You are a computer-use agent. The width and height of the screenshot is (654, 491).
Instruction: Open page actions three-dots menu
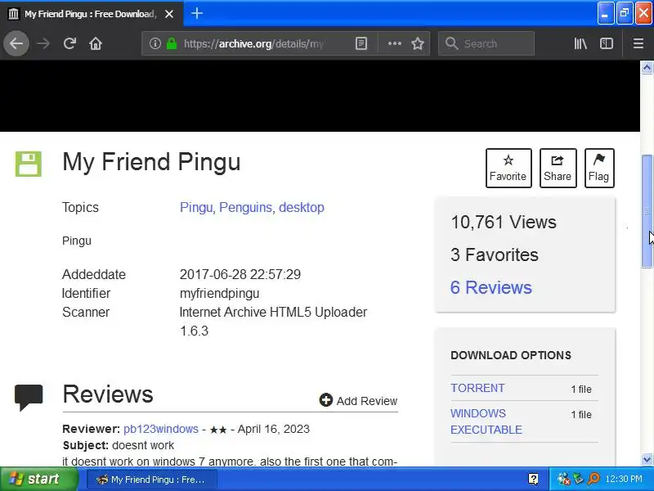394,43
